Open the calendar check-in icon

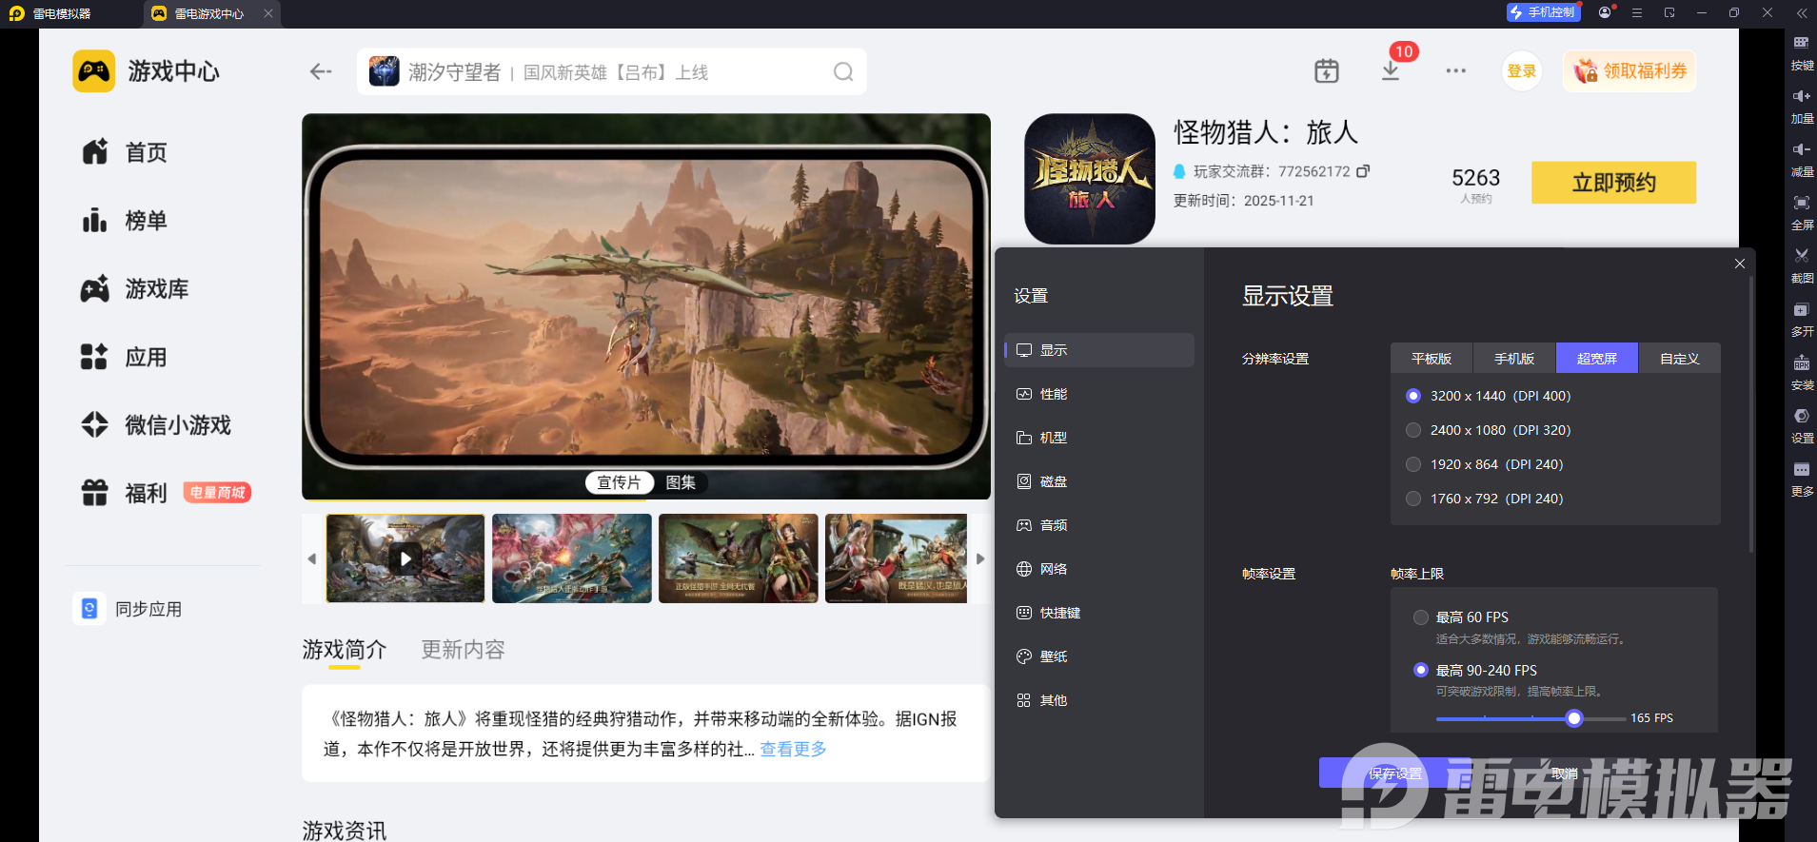(1326, 71)
